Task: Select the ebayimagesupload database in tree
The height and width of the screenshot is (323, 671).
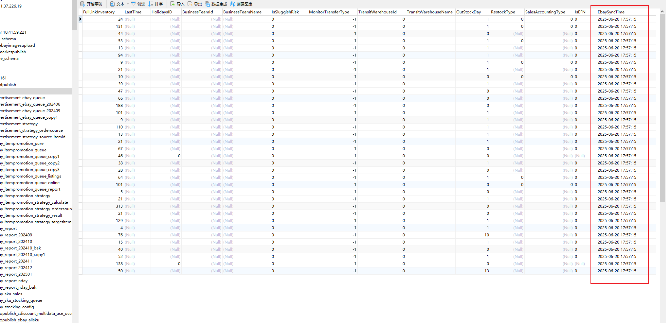Action: (17, 45)
